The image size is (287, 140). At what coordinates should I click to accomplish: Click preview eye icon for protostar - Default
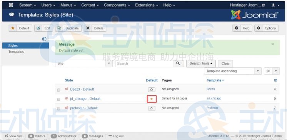pyautogui.click(x=67, y=108)
